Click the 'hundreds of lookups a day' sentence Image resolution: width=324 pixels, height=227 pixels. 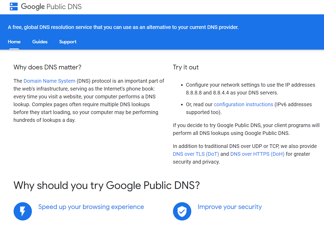tap(44, 120)
